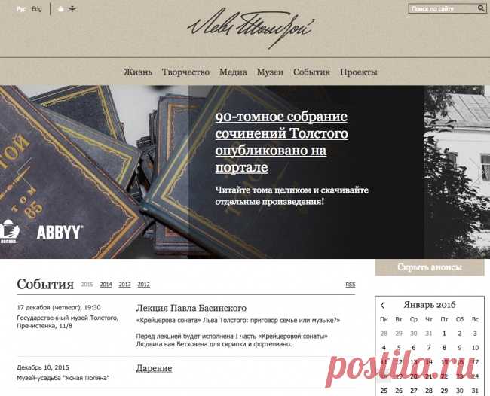The height and width of the screenshot is (396, 490).
Task: Go to previous month in calendar
Action: point(382,305)
